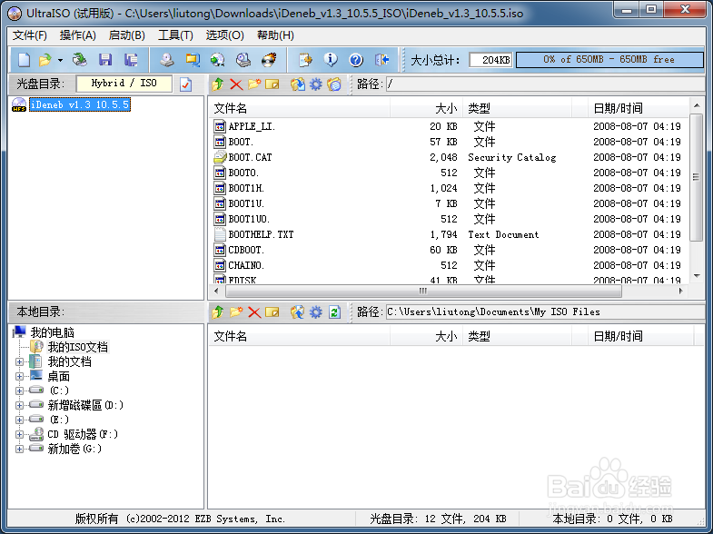Click the Add to image icon in local toolbar
Screen dimensions: 713x534
pos(298,312)
